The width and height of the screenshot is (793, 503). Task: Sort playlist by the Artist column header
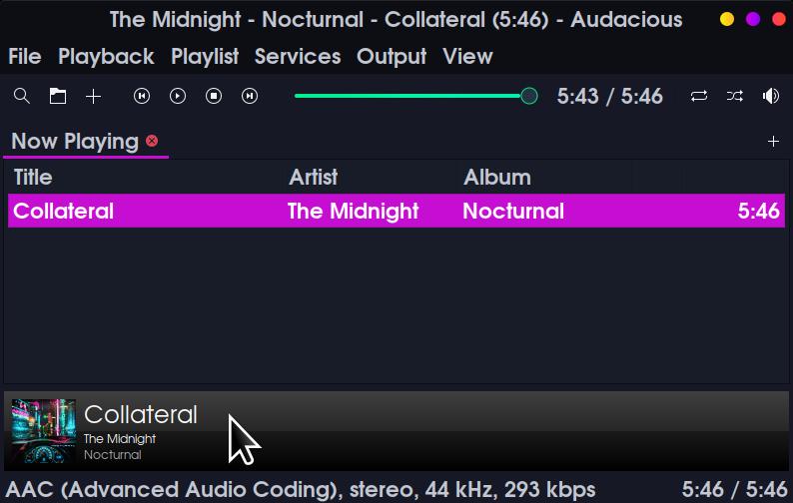tap(314, 178)
